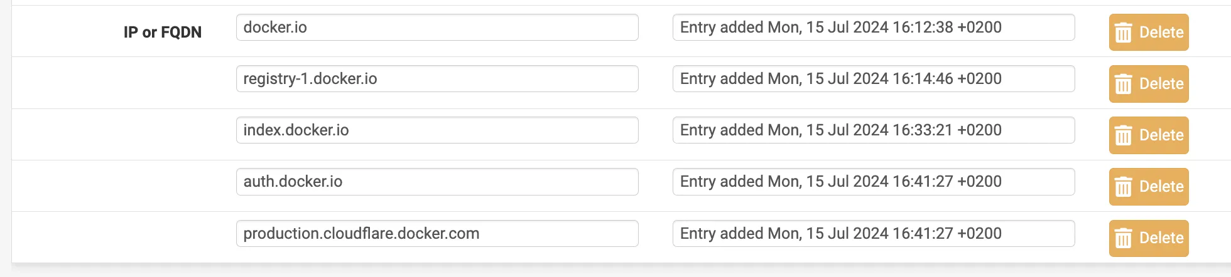Image resolution: width=1231 pixels, height=277 pixels.
Task: Remove the auth.docker.io entry
Action: [1149, 187]
